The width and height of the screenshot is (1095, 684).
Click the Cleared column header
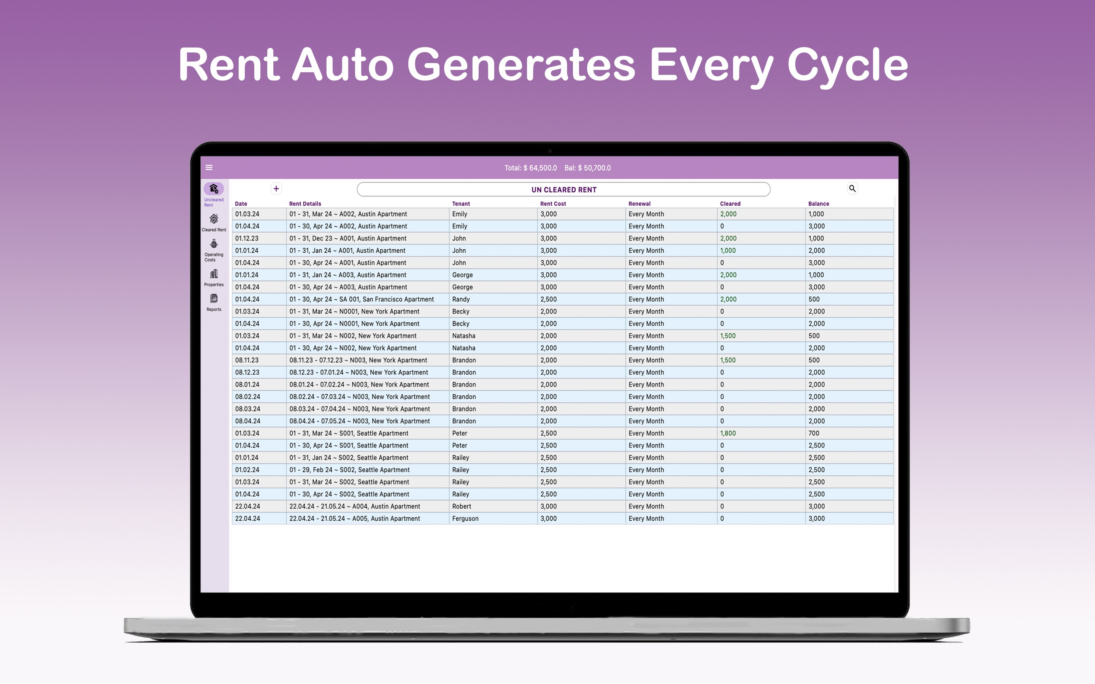tap(730, 204)
